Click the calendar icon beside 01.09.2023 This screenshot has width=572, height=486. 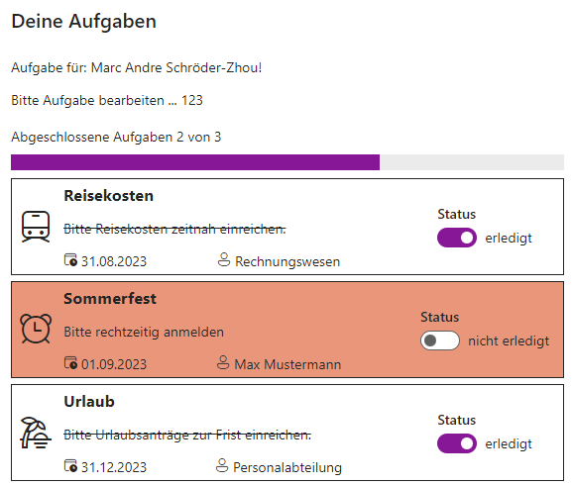tap(70, 363)
